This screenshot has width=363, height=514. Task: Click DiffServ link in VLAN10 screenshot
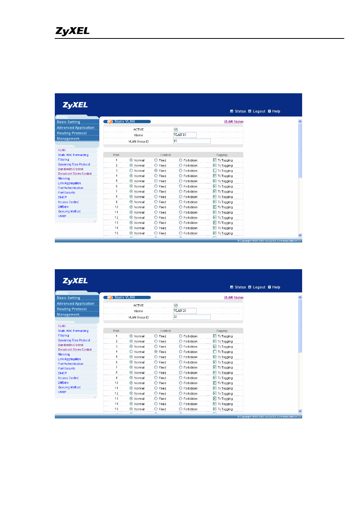pyautogui.click(x=63, y=207)
